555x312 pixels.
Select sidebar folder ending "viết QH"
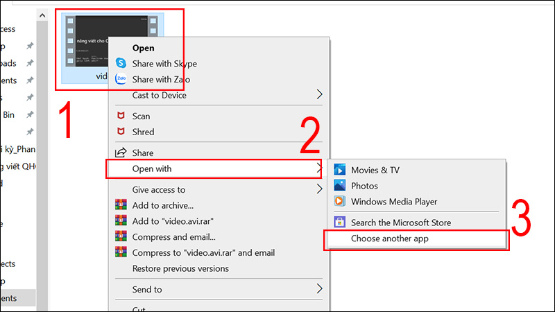click(x=18, y=166)
